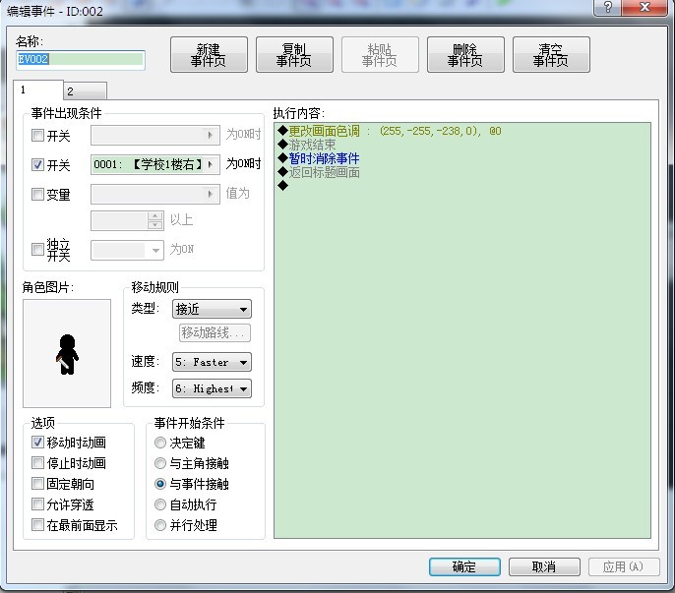The height and width of the screenshot is (593, 675).
Task: Uncheck 移动时动画 option
Action: 37,442
